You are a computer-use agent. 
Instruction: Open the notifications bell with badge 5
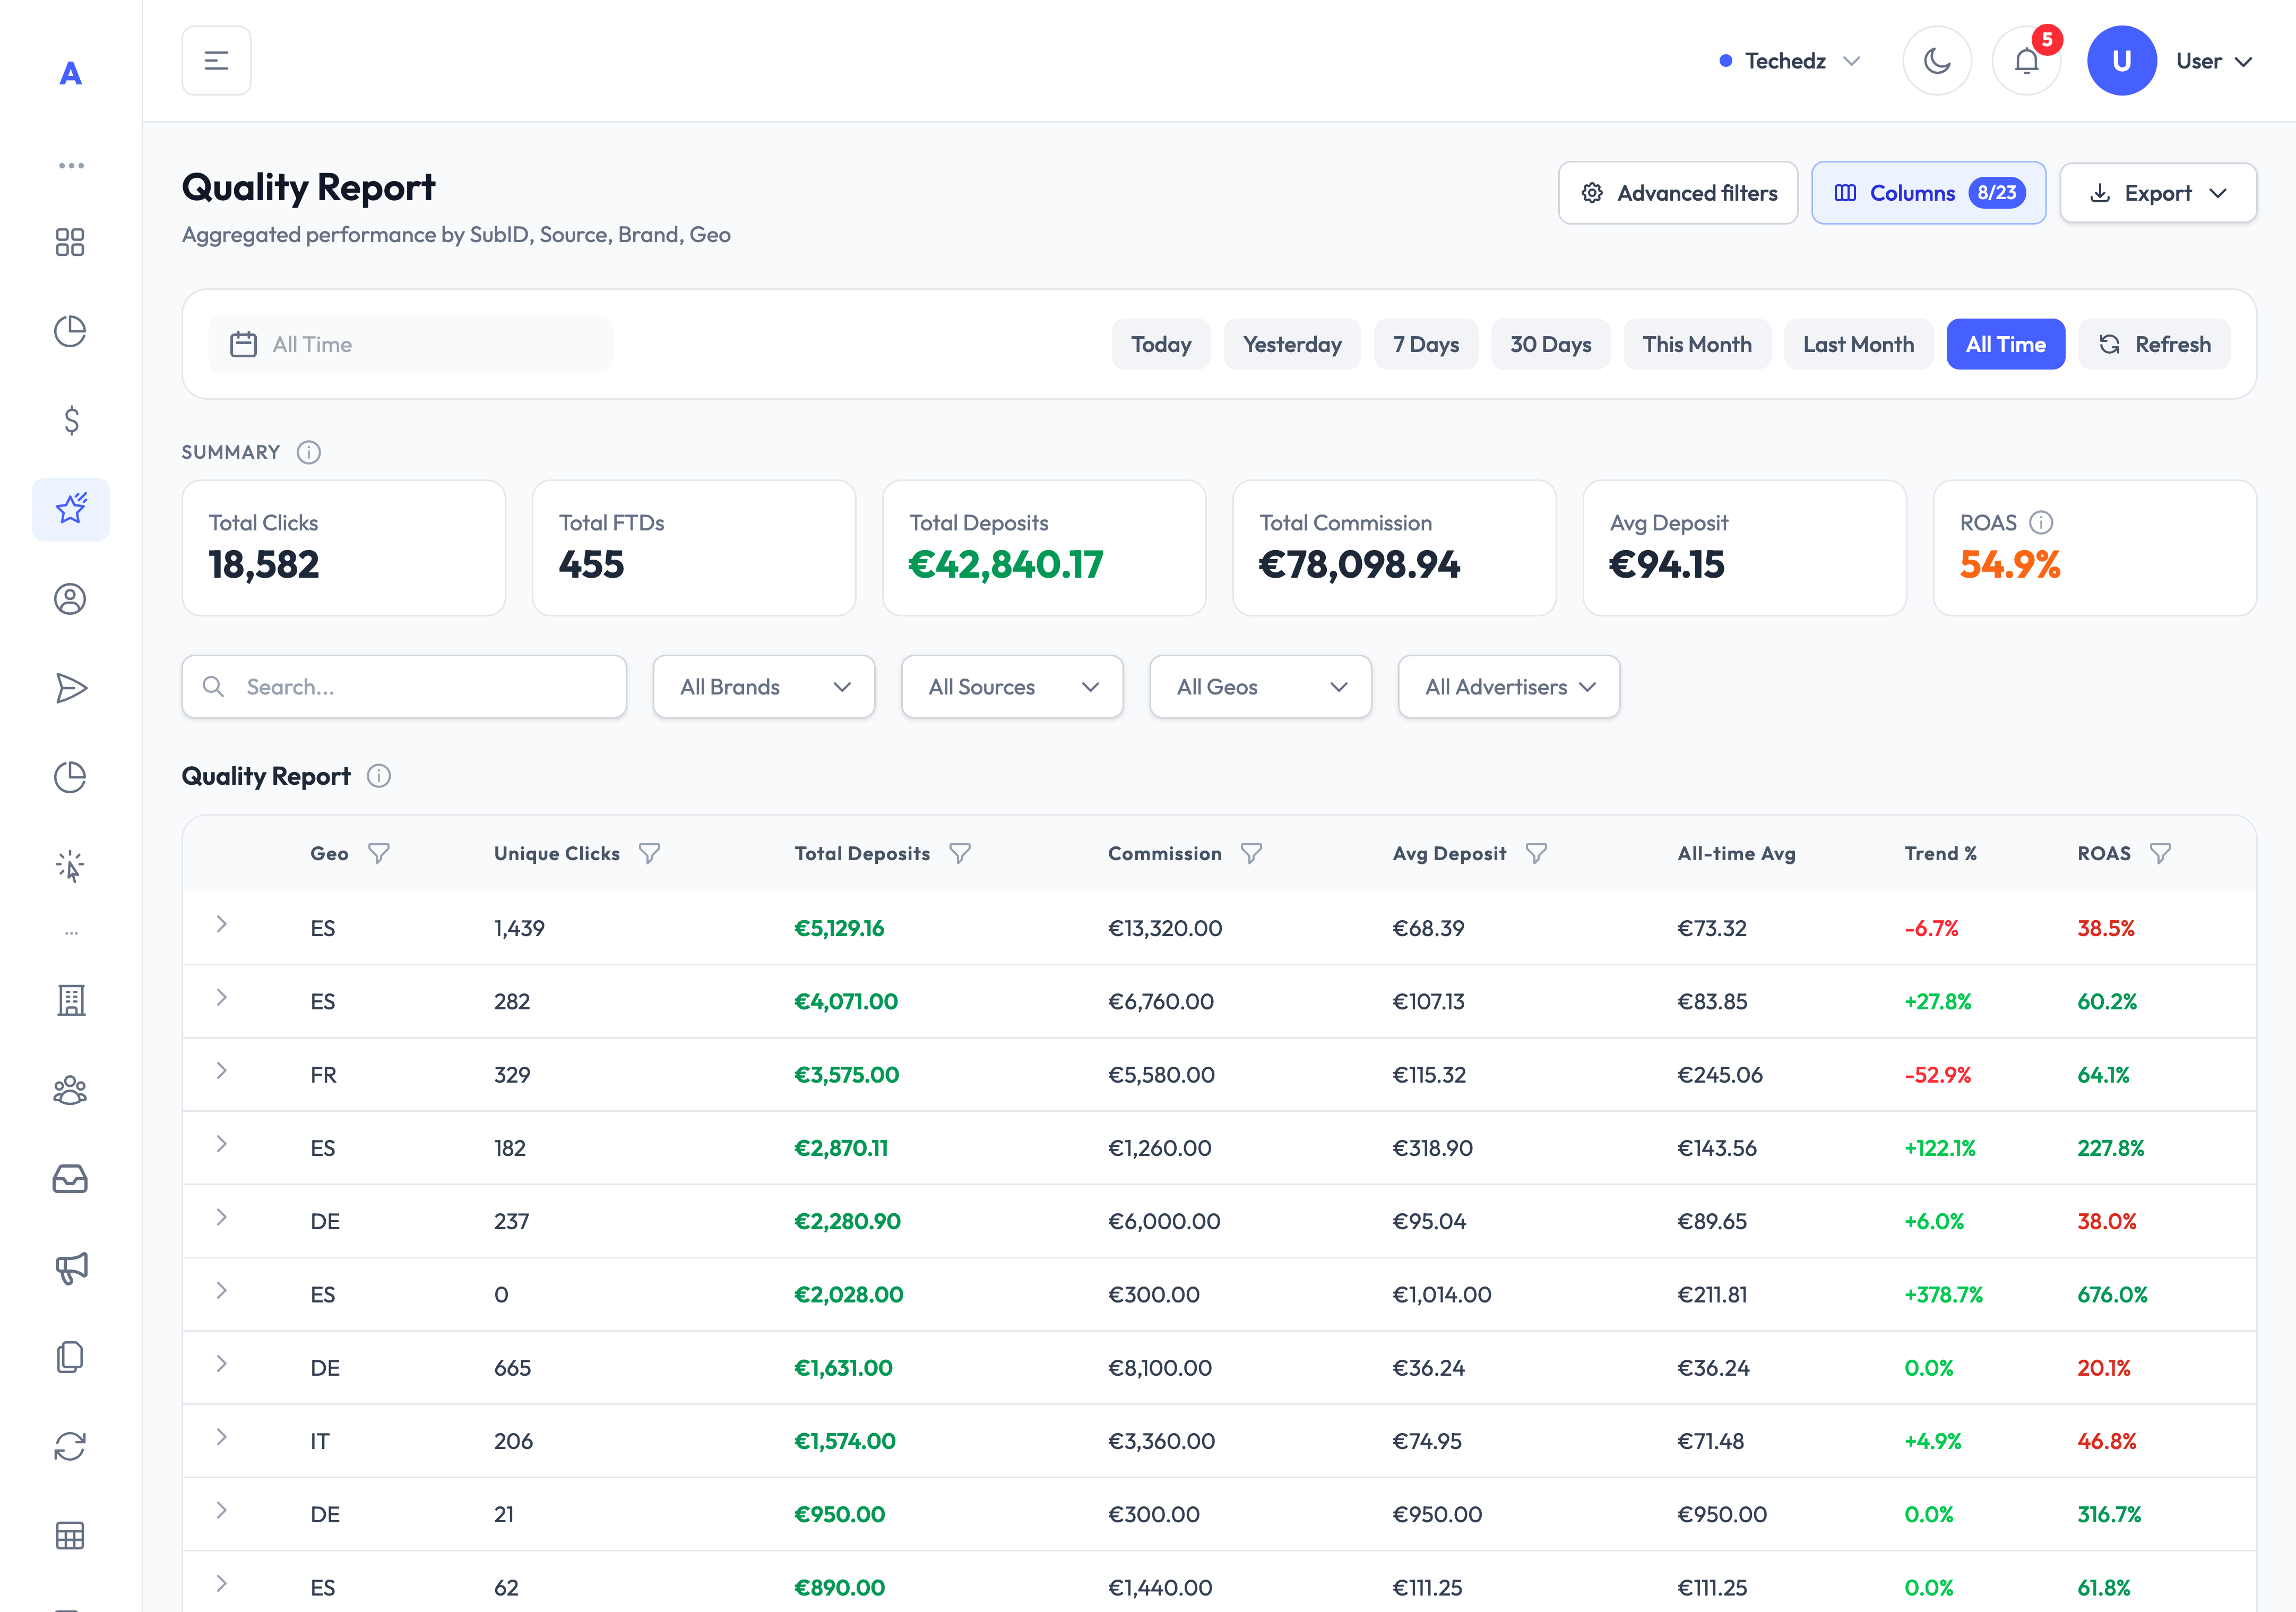tap(2027, 61)
